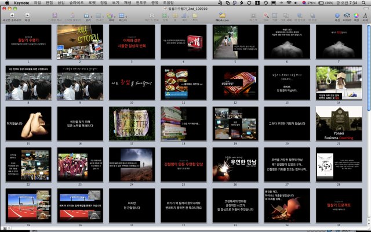Image resolution: width=371 pixels, height=232 pixels.
Task: Click the iWork.com share icon
Action: (222, 16)
